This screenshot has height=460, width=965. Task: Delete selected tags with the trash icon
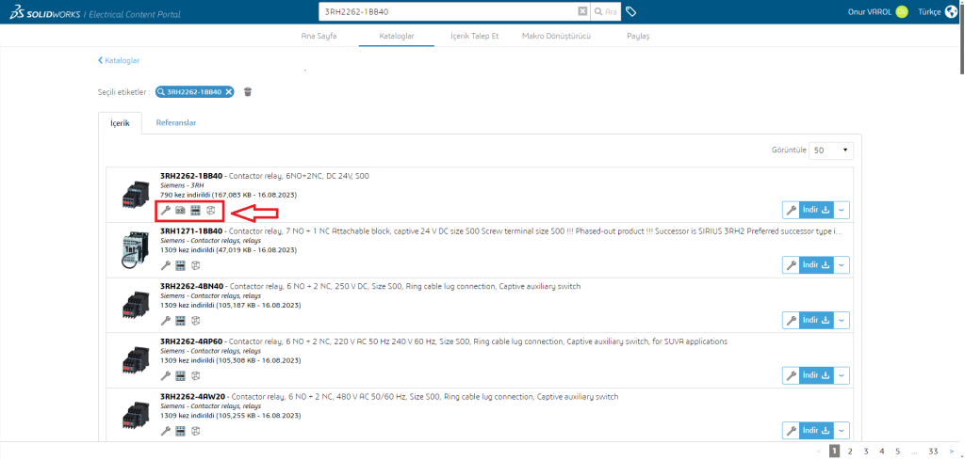[x=248, y=91]
